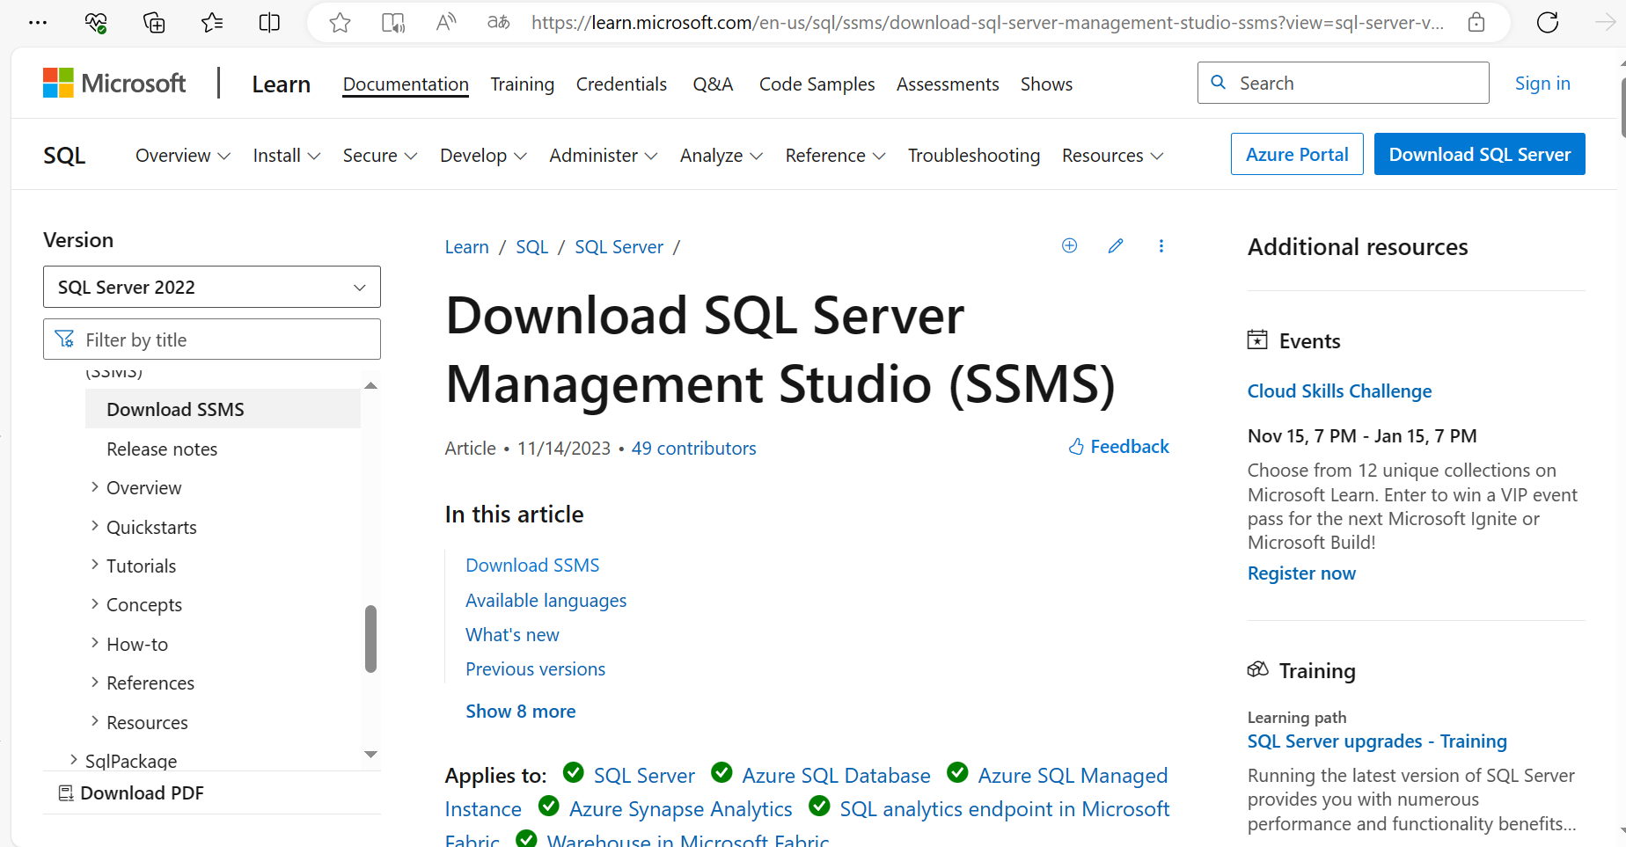1626x847 pixels.
Task: Click the Filter by title input field
Action: tap(211, 339)
